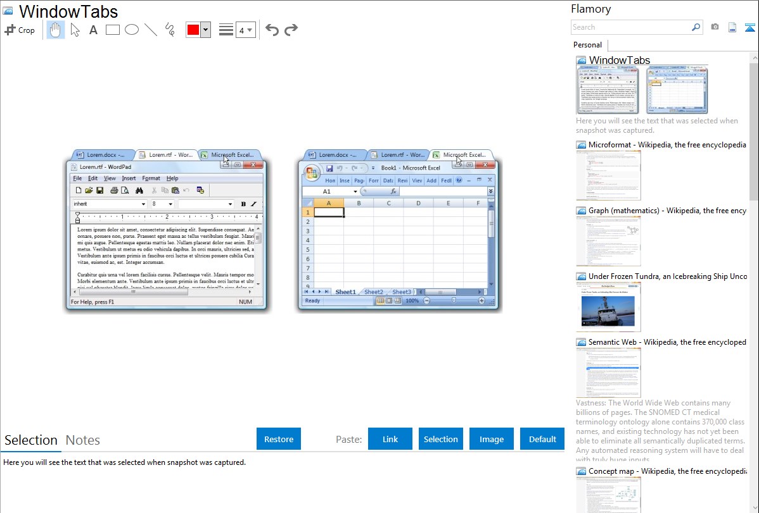Choose the arrow pointer tool
759x513 pixels.
[75, 30]
